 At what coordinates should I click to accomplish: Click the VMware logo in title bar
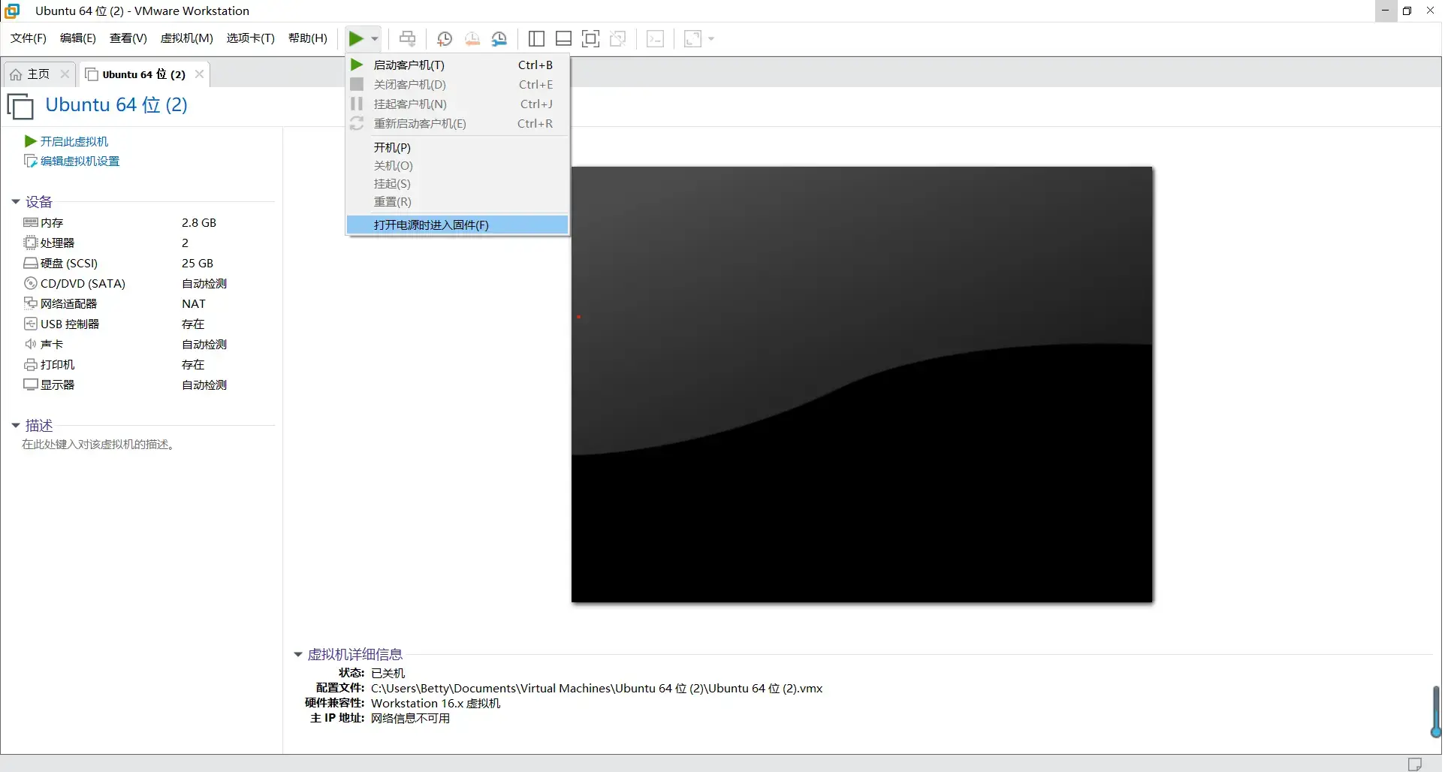click(12, 11)
